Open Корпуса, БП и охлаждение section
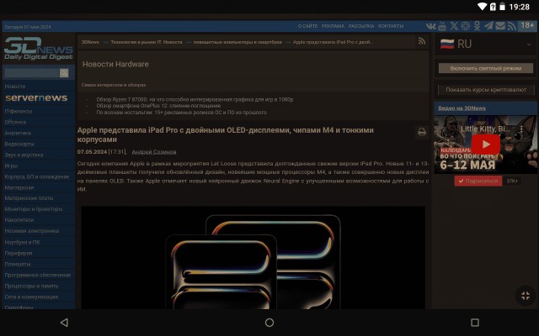 [37, 177]
